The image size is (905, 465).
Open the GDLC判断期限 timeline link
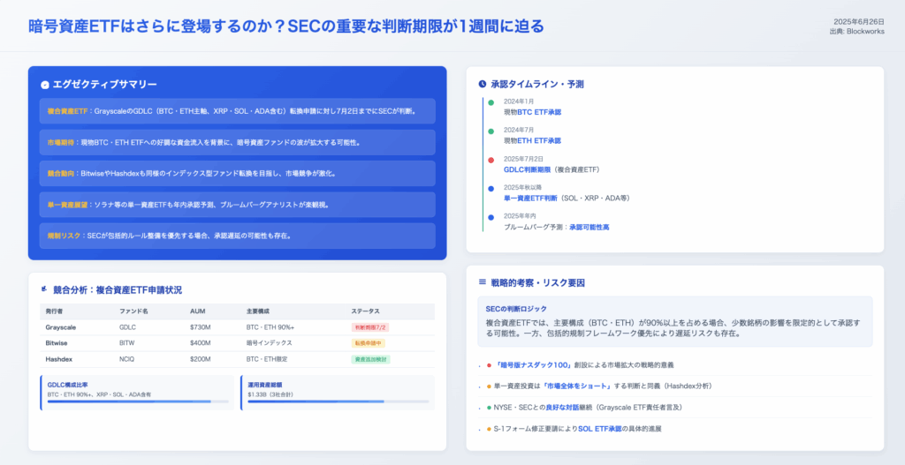coord(528,169)
